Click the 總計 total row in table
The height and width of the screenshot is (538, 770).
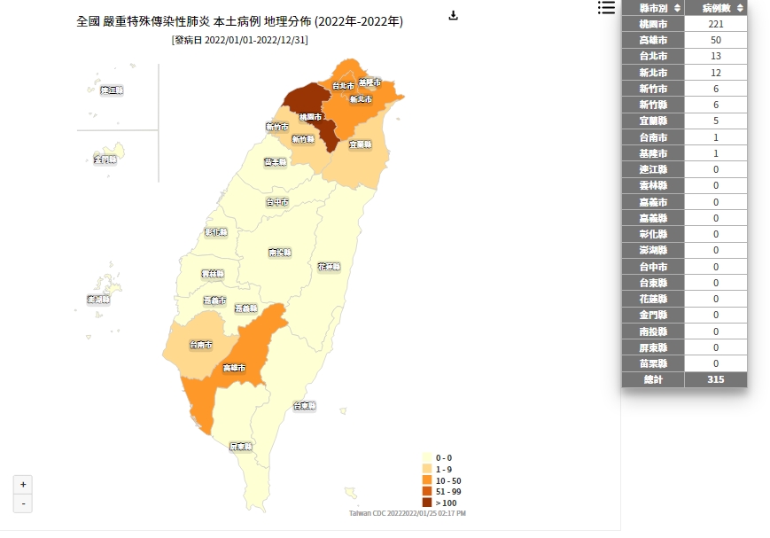coord(684,379)
